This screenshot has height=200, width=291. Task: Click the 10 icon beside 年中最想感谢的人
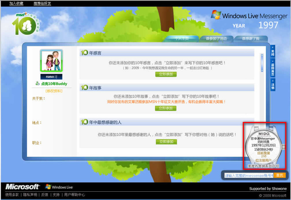click(x=84, y=122)
